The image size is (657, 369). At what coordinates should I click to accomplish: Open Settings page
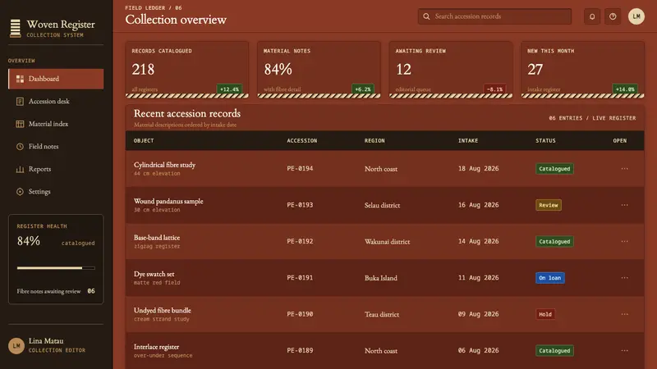pos(56,192)
